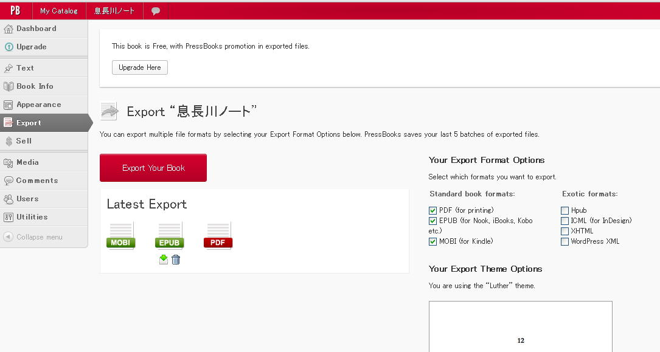The image size is (660, 352).
Task: Open the Media library item
Action: coord(44,162)
